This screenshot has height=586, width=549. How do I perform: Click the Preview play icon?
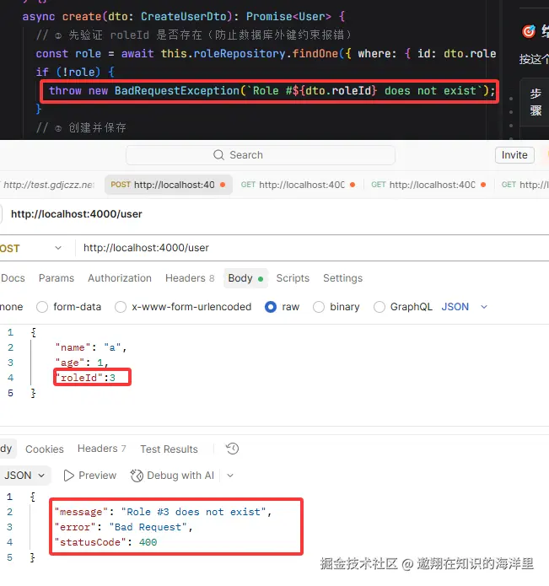tap(68, 476)
